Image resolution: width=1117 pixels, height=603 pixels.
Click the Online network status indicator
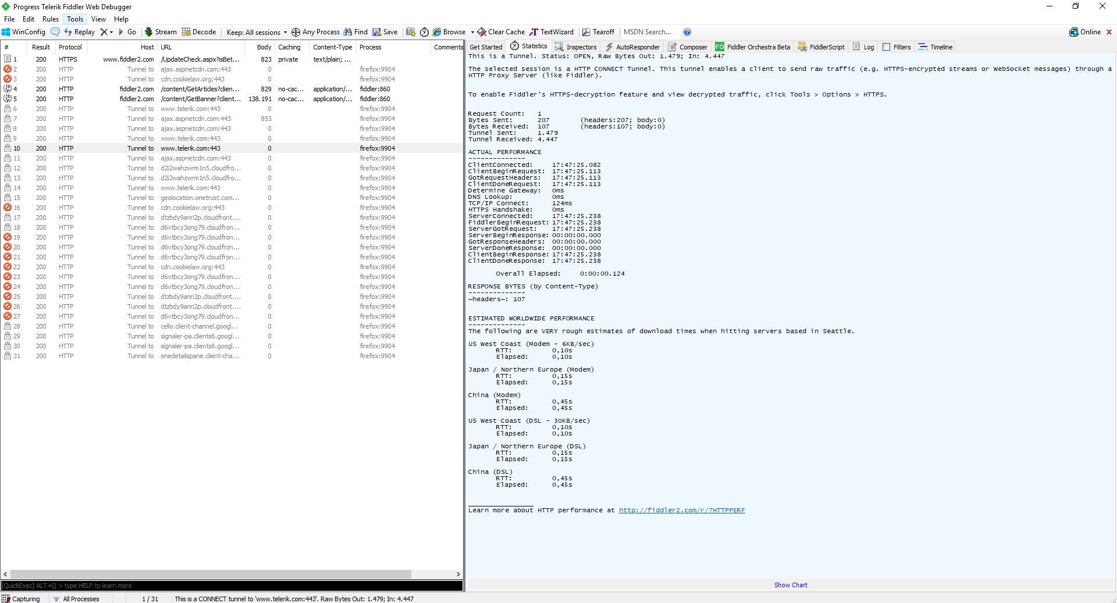click(x=1085, y=32)
